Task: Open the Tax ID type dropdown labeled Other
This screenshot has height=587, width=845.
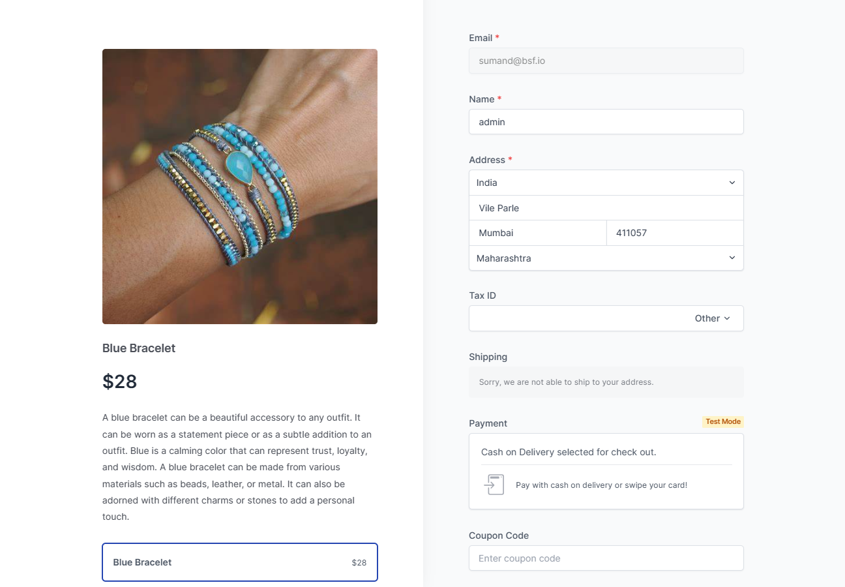Action: [x=711, y=318]
